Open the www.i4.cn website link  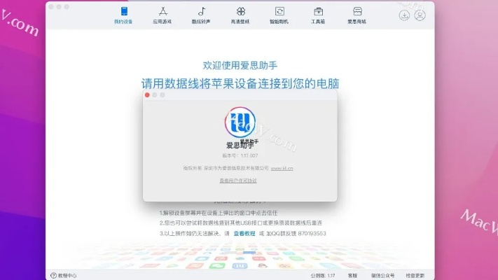point(282,168)
